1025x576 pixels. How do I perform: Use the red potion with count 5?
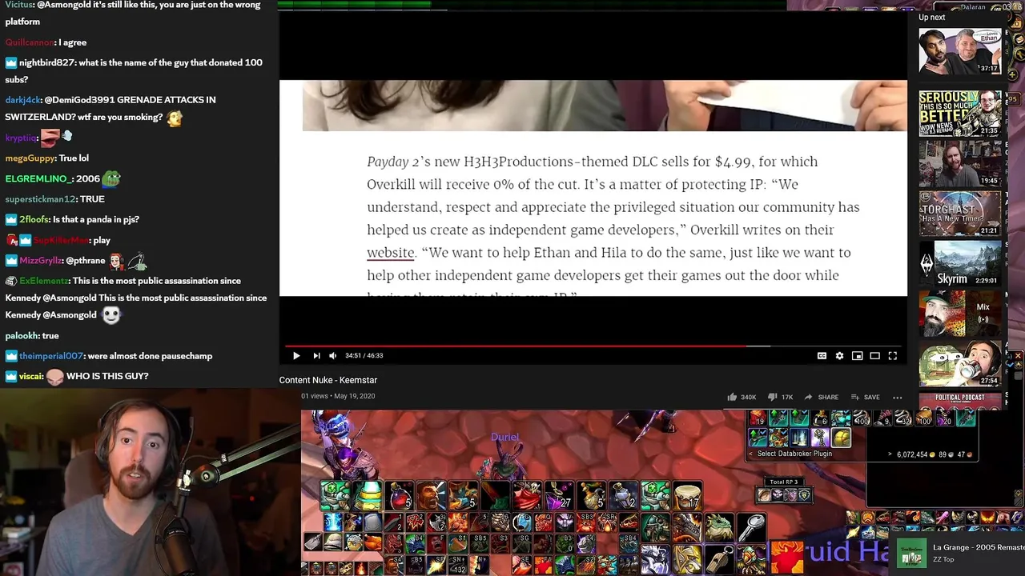pos(400,496)
